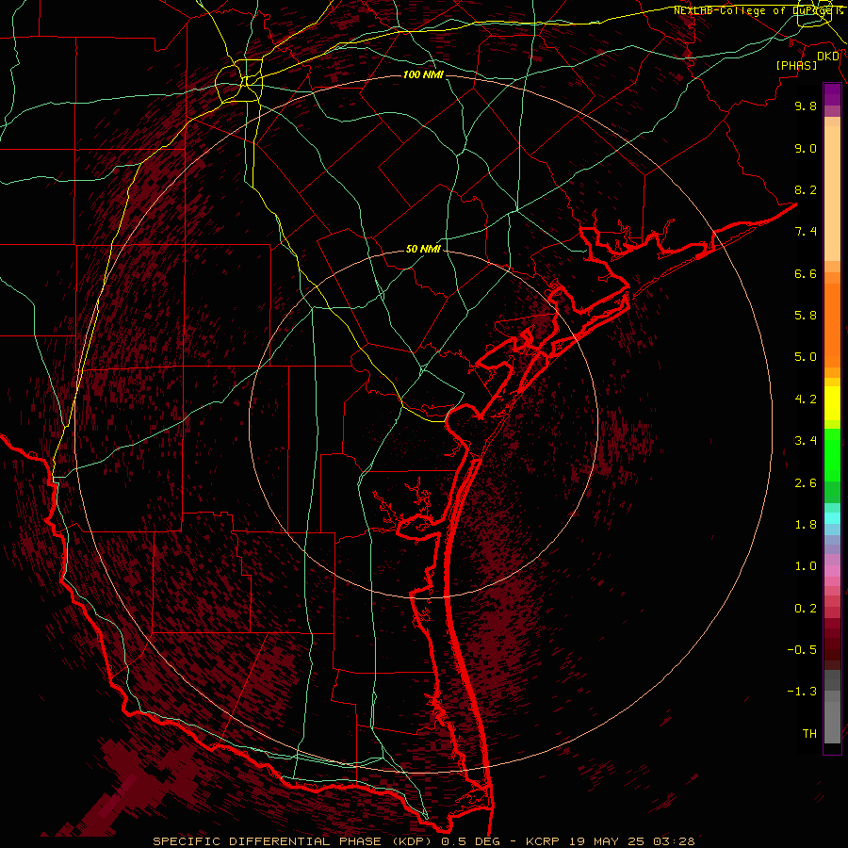848x848 pixels.
Task: Click the 1.8 scale value label
Action: pos(806,525)
